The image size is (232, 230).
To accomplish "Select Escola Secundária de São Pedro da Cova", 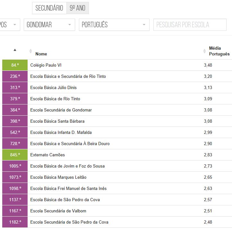I will click(117, 222).
